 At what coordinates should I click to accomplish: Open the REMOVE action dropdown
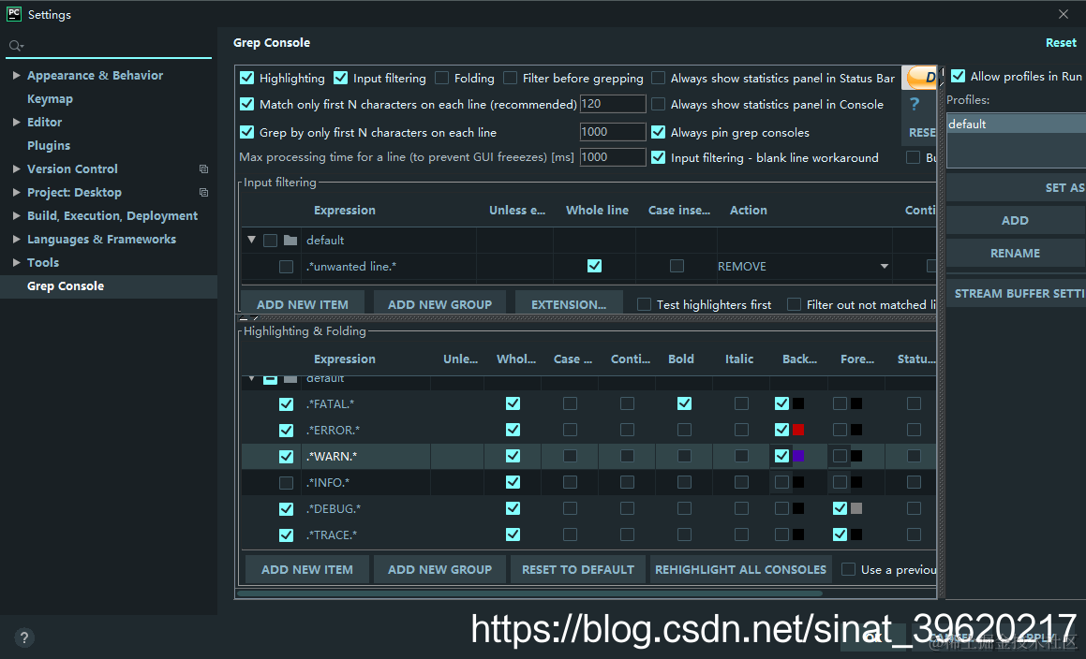pyautogui.click(x=885, y=267)
